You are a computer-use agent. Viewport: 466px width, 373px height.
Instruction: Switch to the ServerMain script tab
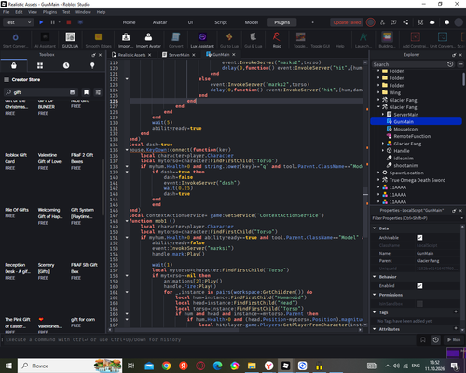179,55
